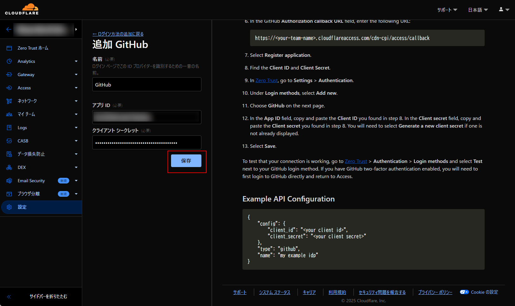Image resolution: width=515 pixels, height=306 pixels.
Task: Click into the クライアント シークレット field
Action: point(147,142)
